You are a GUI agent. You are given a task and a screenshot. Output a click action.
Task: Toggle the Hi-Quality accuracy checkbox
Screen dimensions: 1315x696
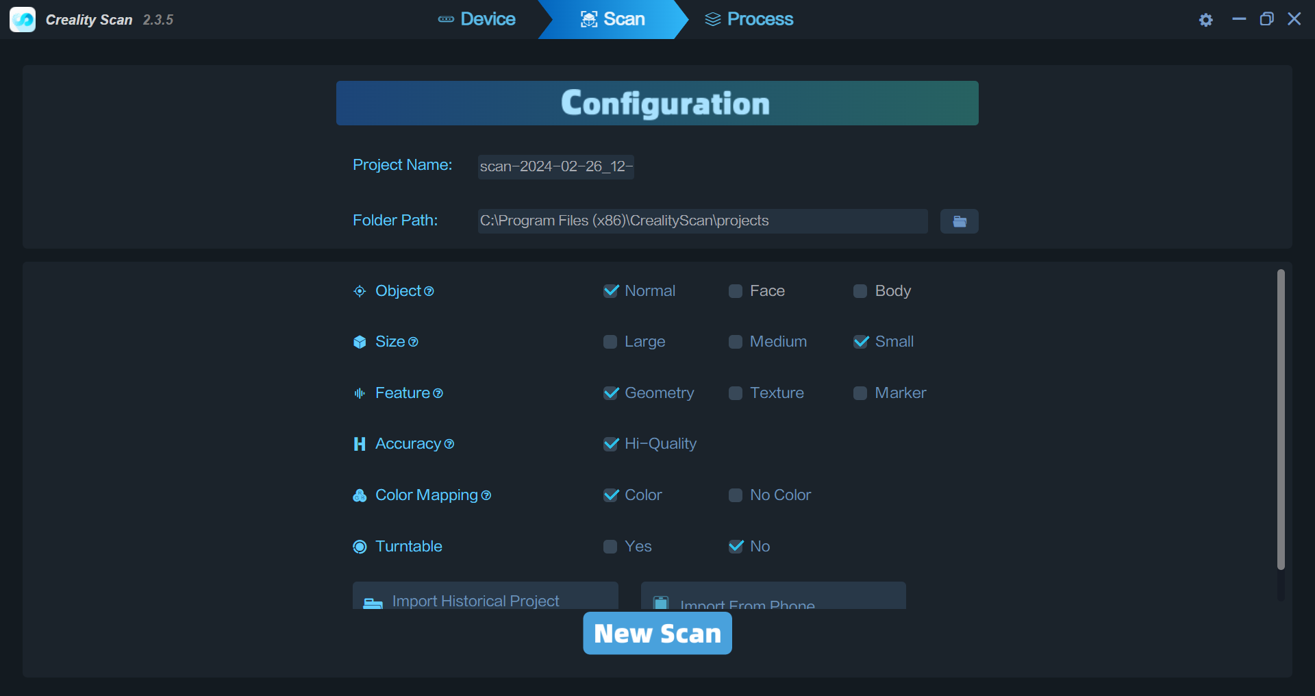(x=610, y=444)
